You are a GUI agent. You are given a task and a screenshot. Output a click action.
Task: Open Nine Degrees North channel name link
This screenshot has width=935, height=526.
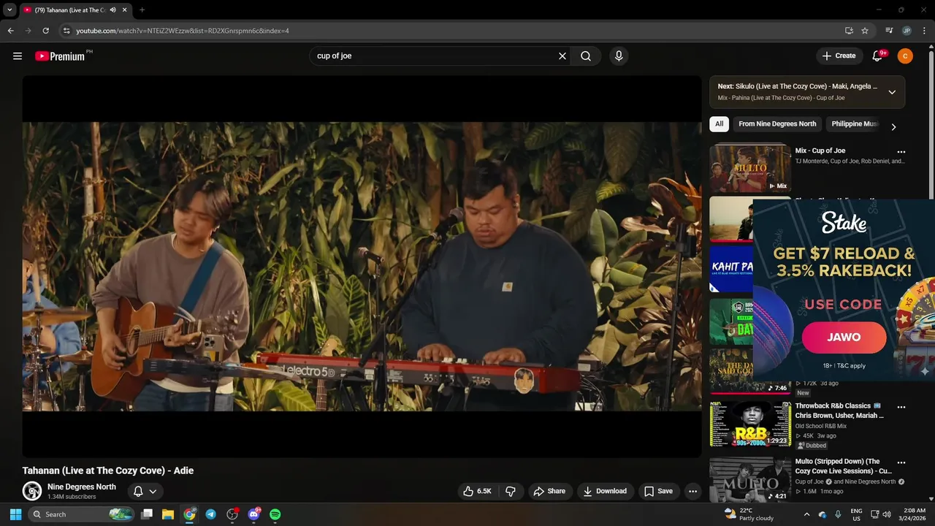82,487
